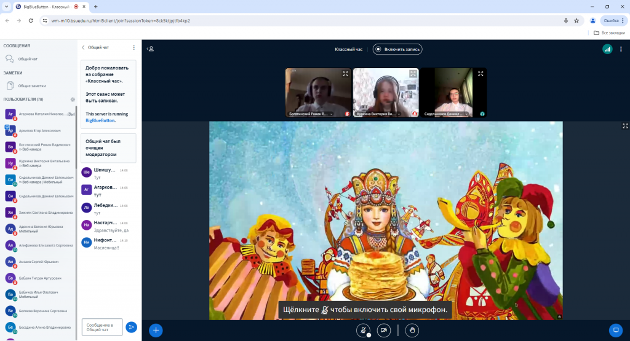Screen dimensions: 630x341
Task: Collapse chat panel via back chevron
Action: coord(83,47)
